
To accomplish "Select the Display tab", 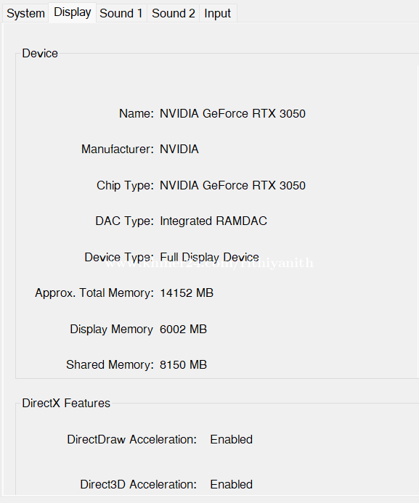I will (x=73, y=12).
